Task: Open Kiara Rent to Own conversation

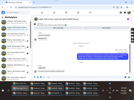Action: coord(15,53)
